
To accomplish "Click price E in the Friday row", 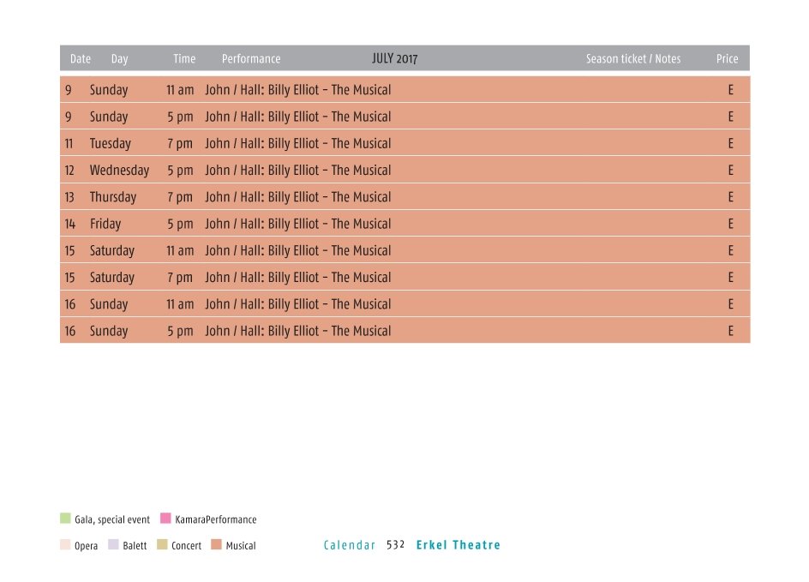I will [730, 224].
